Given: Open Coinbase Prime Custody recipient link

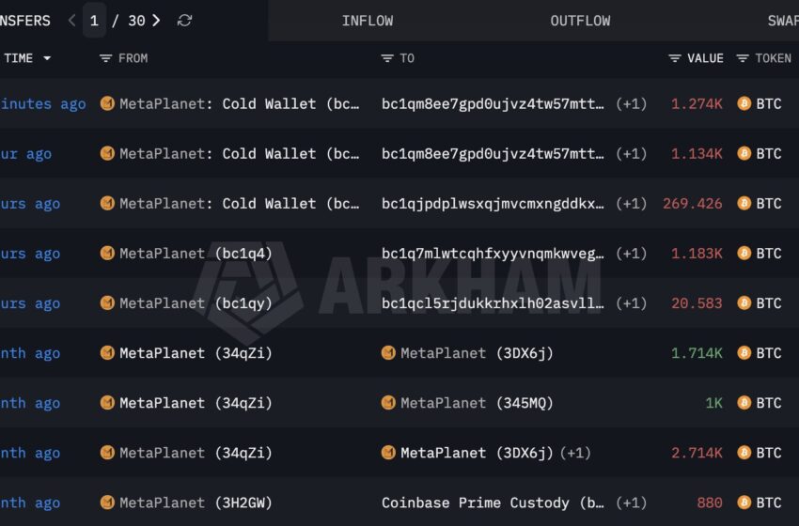Looking at the screenshot, I should (493, 503).
